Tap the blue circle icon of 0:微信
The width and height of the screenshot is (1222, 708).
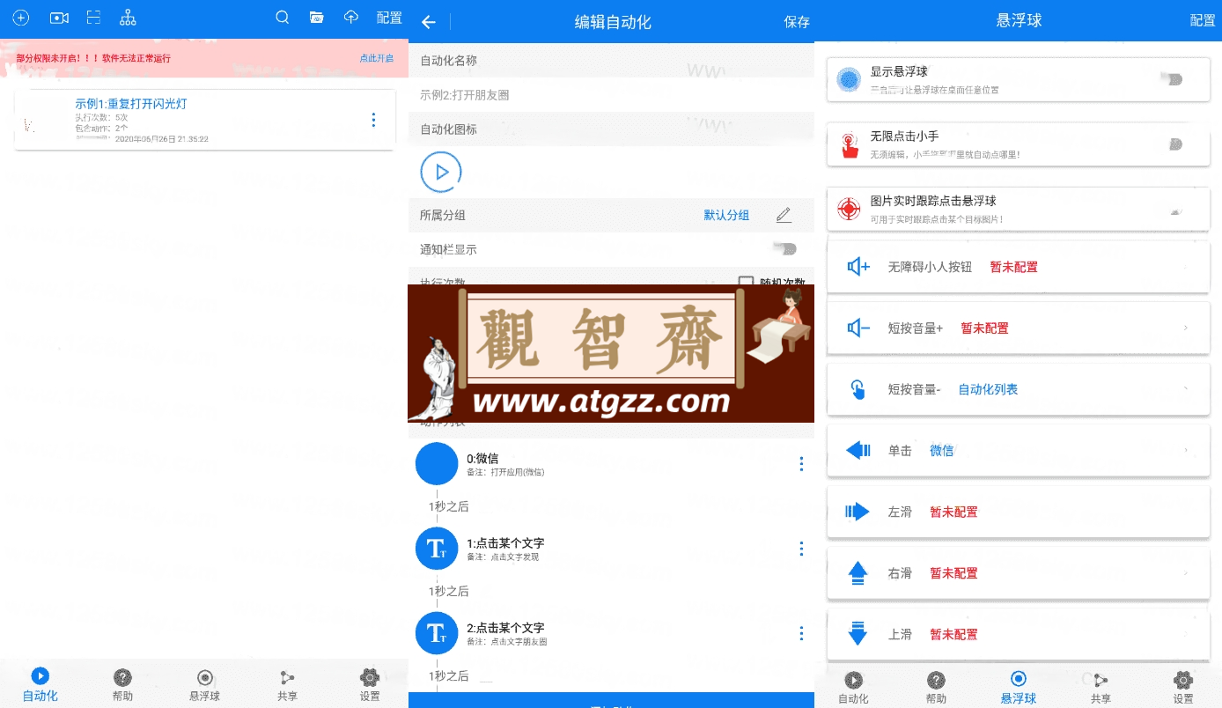pos(437,464)
